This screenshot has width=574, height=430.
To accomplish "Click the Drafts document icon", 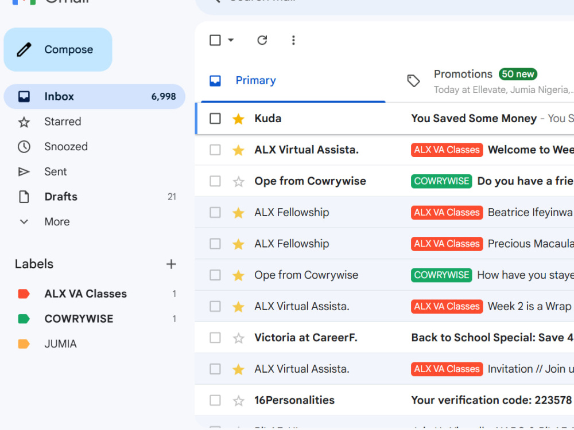I will point(24,197).
